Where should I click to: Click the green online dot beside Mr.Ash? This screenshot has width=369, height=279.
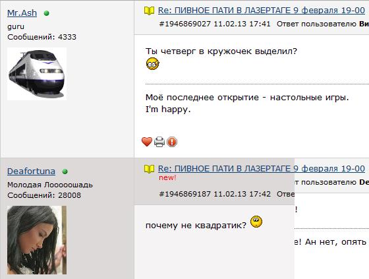47,13
